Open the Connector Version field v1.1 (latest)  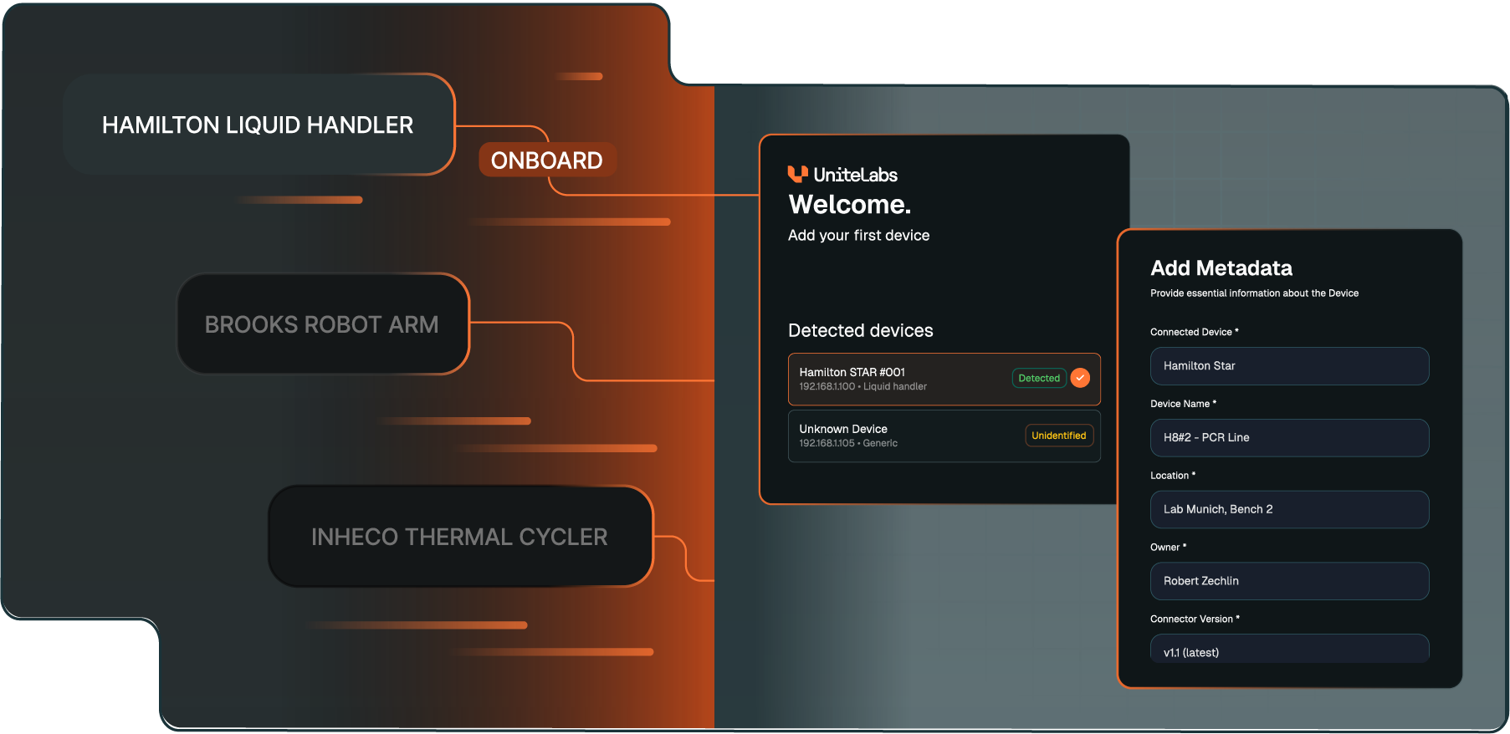[x=1289, y=649]
